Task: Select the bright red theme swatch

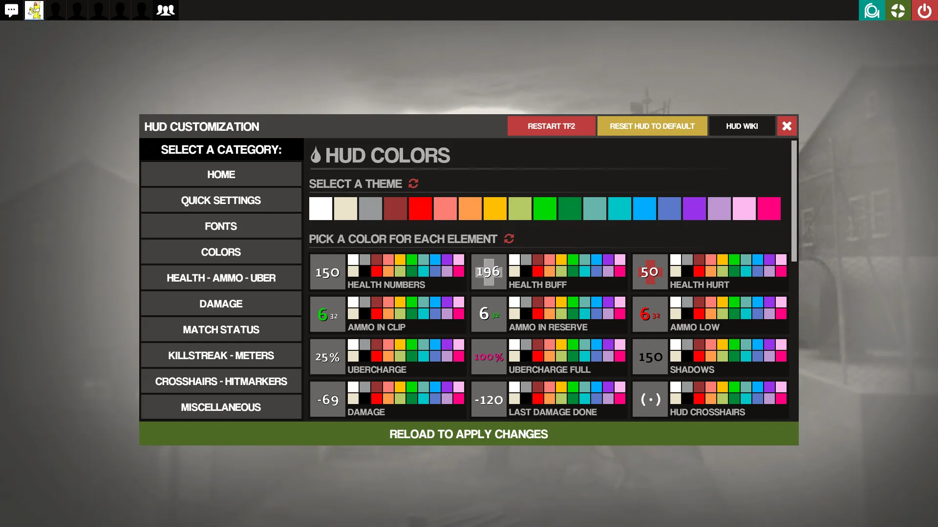Action: pos(420,209)
